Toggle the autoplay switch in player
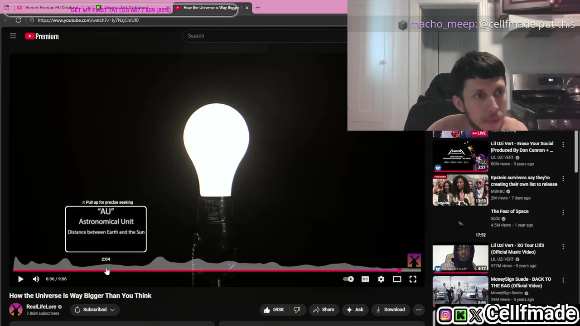This screenshot has width=580, height=326. click(x=348, y=279)
